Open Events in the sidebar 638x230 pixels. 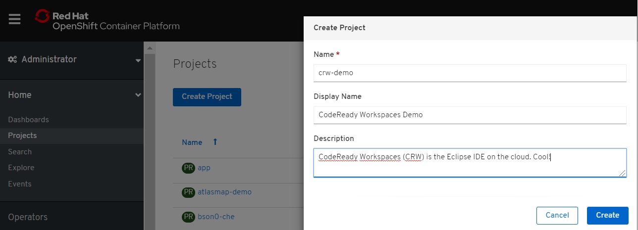19,184
